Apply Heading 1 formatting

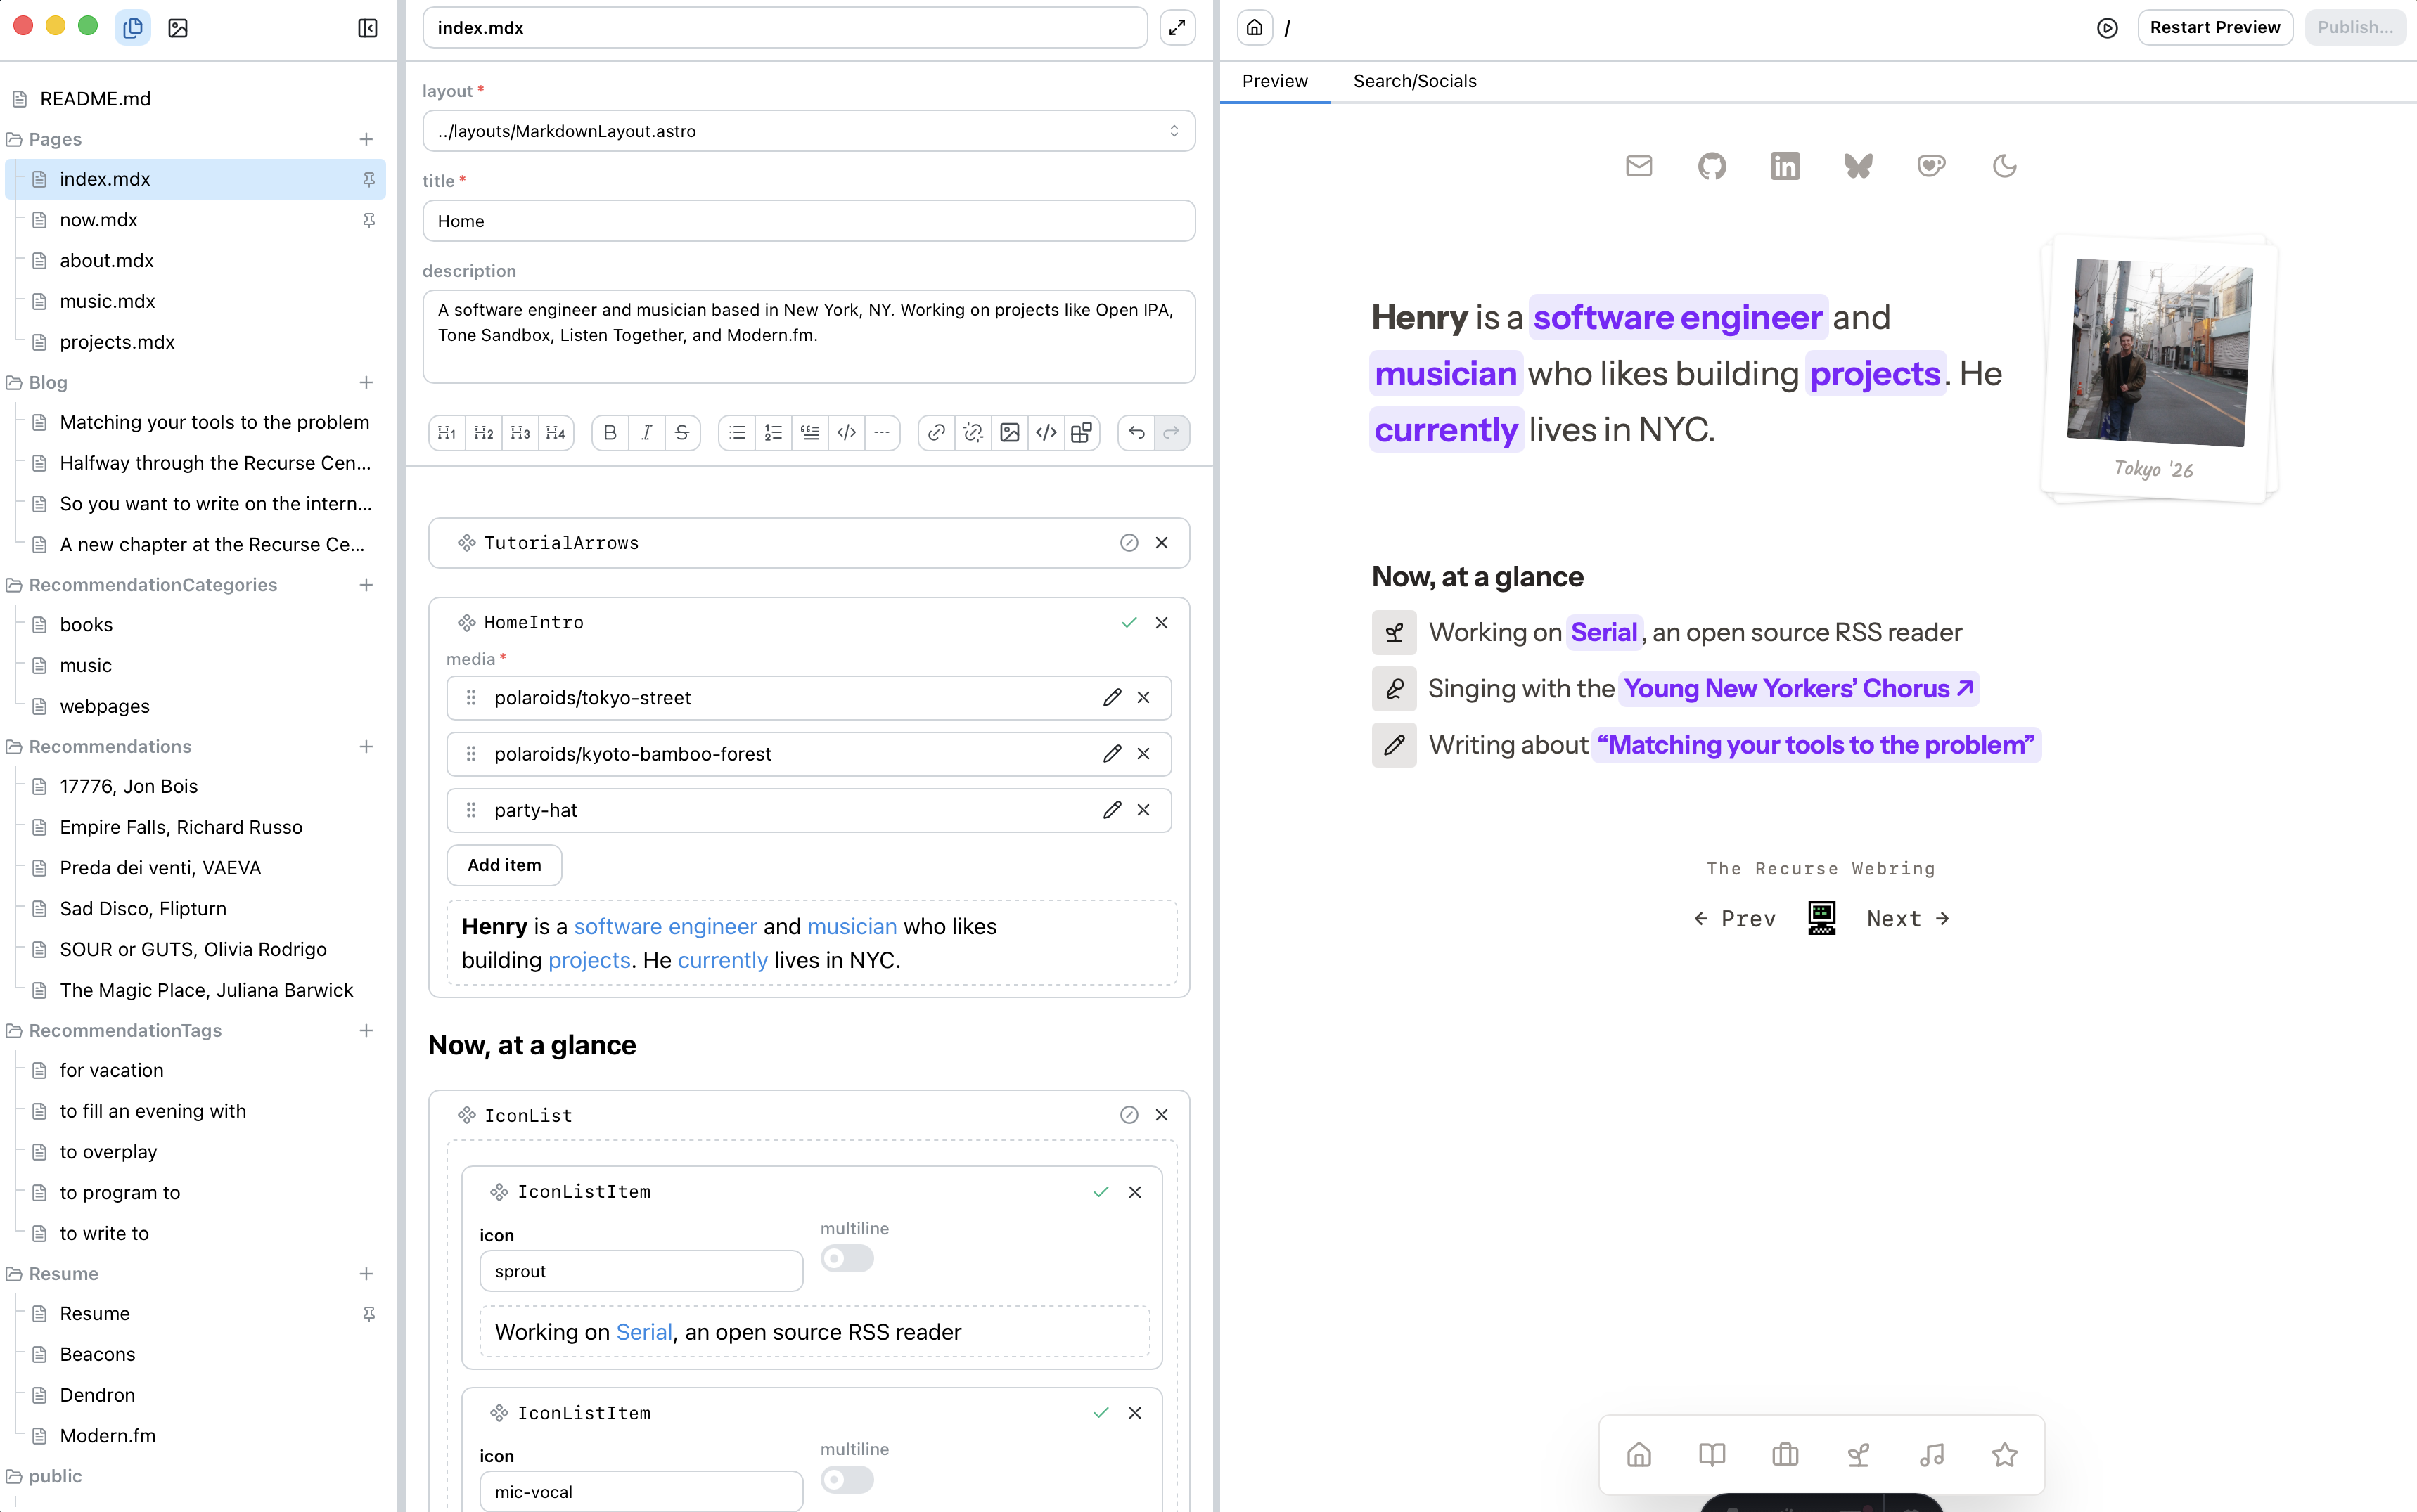[447, 433]
